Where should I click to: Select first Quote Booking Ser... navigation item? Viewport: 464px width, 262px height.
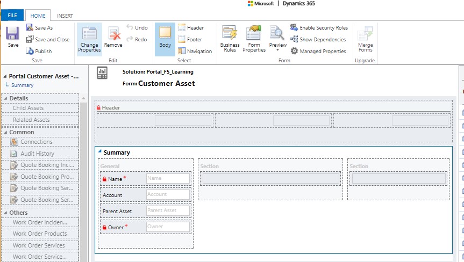pyautogui.click(x=40, y=188)
